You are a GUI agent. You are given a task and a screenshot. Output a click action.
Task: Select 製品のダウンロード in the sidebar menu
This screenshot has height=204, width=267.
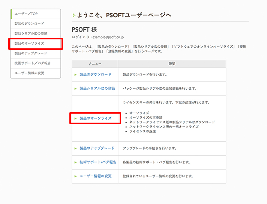pos(36,24)
